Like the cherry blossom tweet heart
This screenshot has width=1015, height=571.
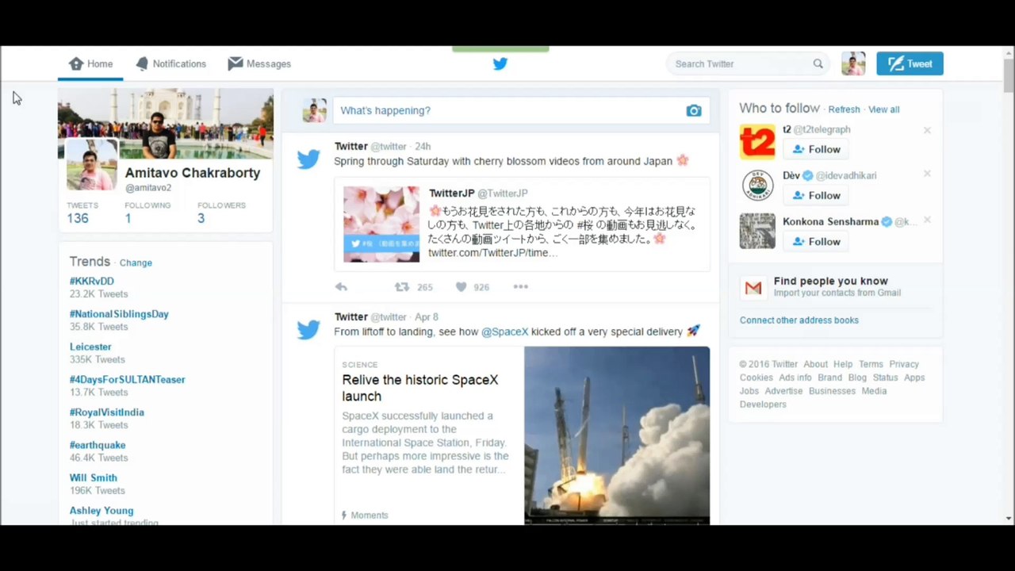[x=461, y=287]
